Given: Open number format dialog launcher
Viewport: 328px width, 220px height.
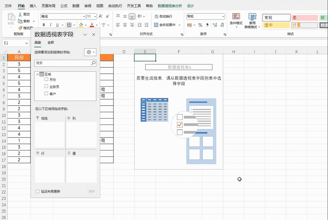Looking at the screenshot, I should pyautogui.click(x=225, y=35).
